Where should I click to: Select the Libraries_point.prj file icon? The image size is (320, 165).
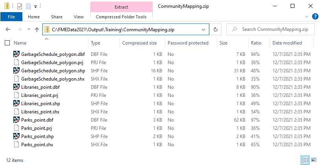tap(16, 95)
